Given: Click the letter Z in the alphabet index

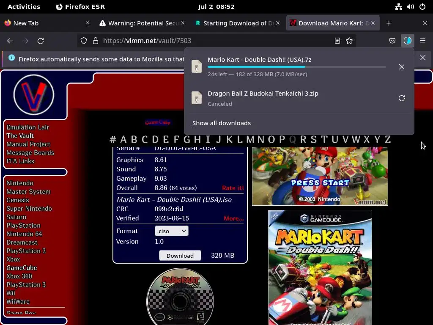Looking at the screenshot, I should pos(388,140).
